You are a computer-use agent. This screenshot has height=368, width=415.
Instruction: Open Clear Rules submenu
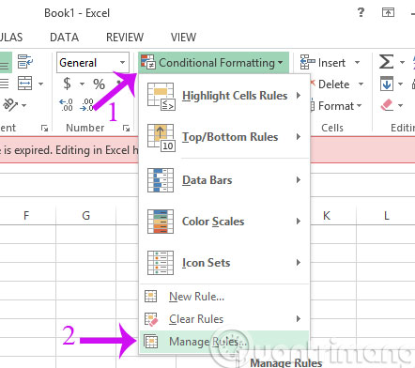tap(224, 319)
